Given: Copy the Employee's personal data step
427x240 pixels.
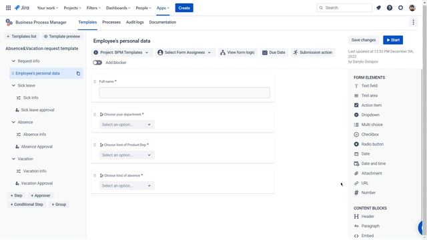Looking at the screenshot, I should [78, 73].
